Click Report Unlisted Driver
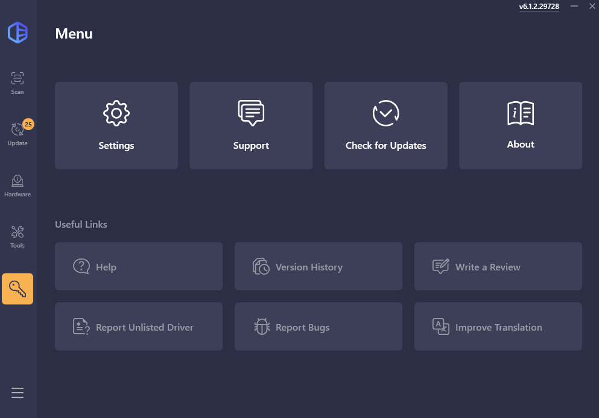The width and height of the screenshot is (599, 418). point(139,327)
